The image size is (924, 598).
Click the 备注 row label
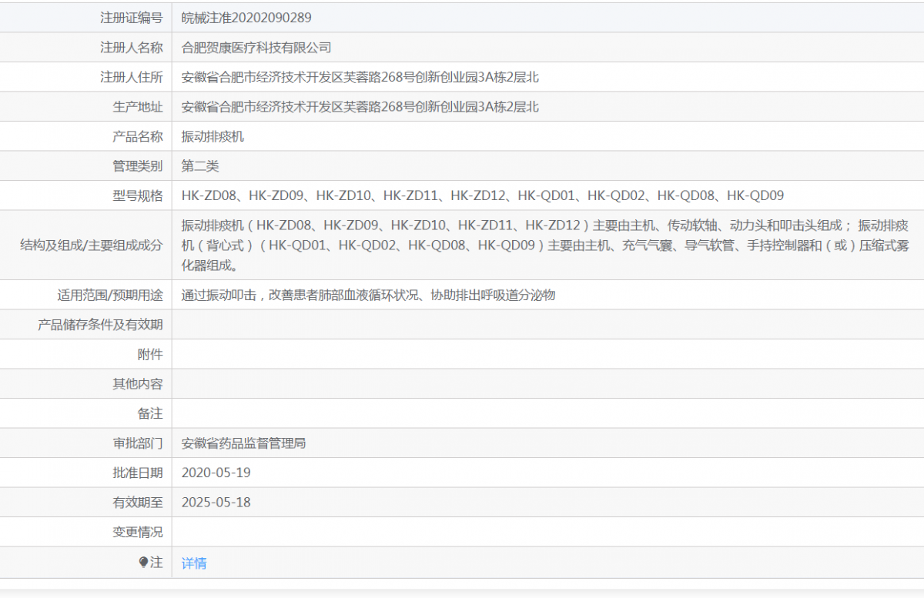[150, 413]
